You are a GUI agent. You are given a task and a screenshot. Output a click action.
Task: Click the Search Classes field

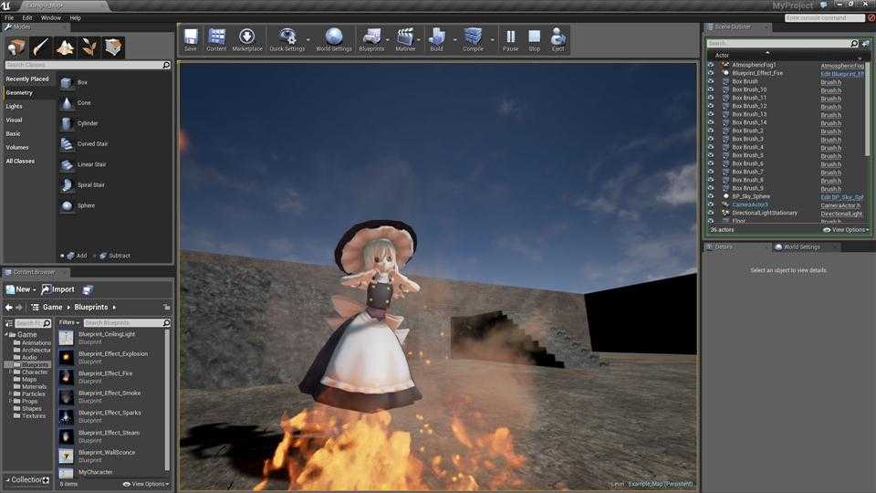click(x=88, y=66)
